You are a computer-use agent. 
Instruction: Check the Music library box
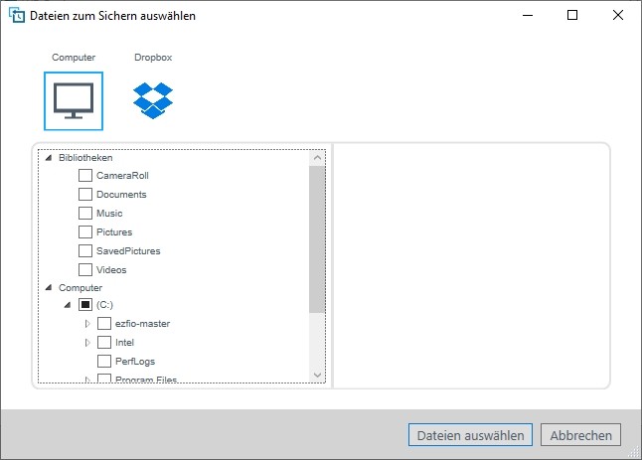(x=85, y=214)
